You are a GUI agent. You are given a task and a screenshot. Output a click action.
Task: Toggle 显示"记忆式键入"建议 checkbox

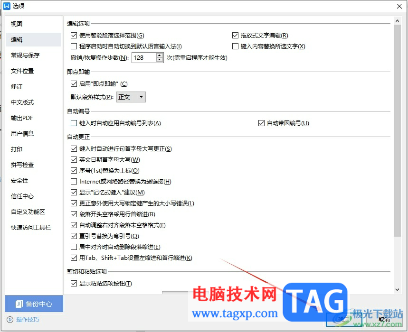74,192
